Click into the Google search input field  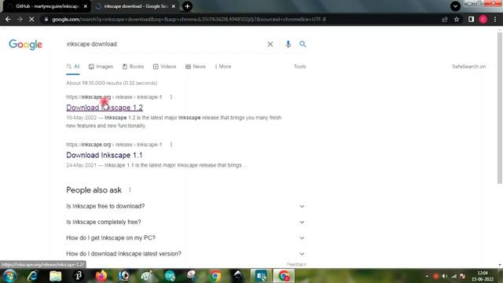(163, 44)
